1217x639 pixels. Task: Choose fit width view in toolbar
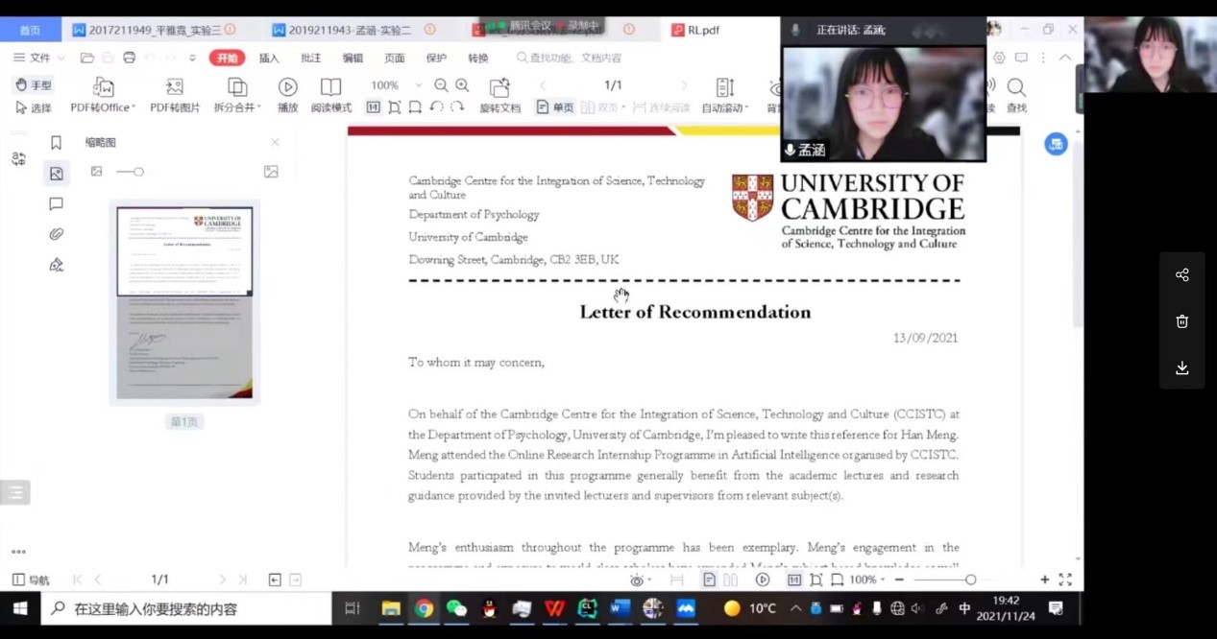pos(415,107)
